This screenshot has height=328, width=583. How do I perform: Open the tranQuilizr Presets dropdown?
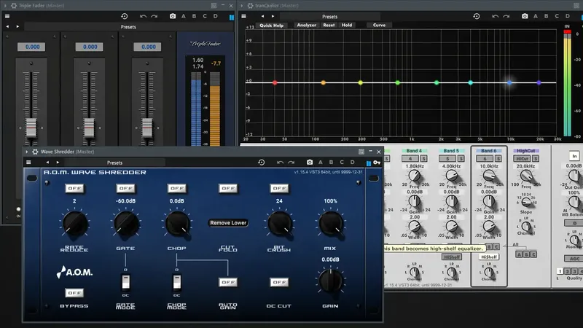(x=330, y=16)
